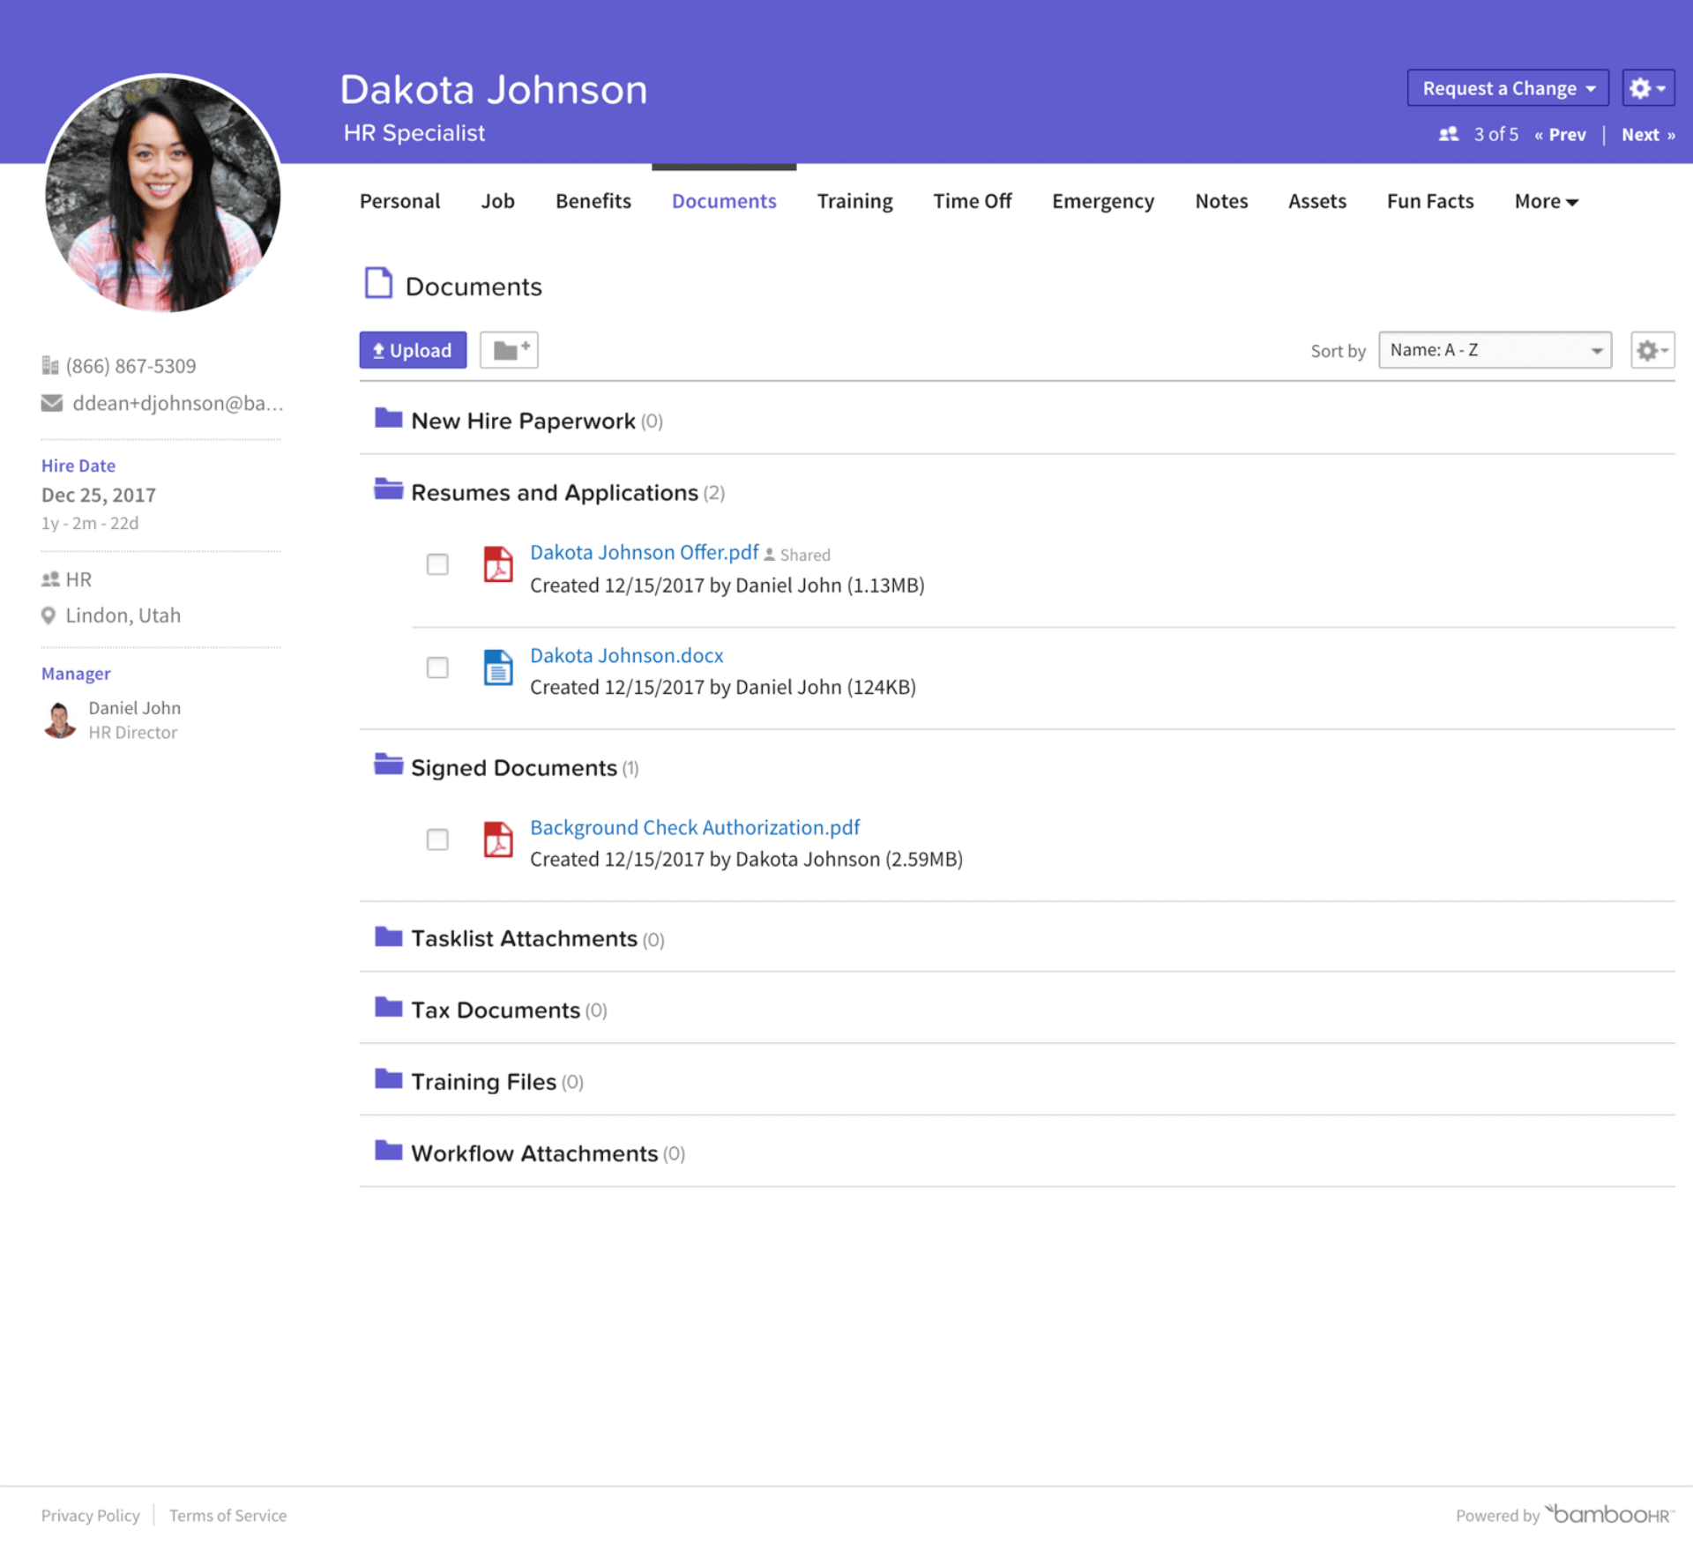The height and width of the screenshot is (1566, 1693).
Task: Click the Workflow Attachments folder icon
Action: pos(388,1150)
